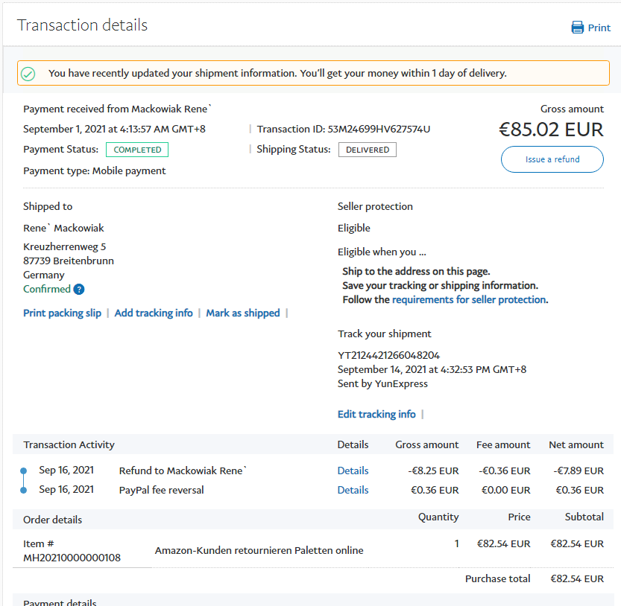This screenshot has width=621, height=606.
Task: Click the DELIVERED shipping status badge
Action: (368, 150)
